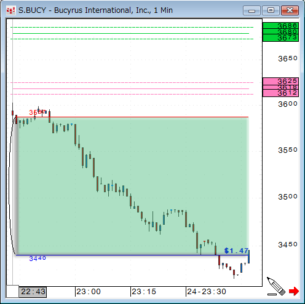Click the $1.47 profit label
Screen dimensions: 305x304
click(x=236, y=251)
